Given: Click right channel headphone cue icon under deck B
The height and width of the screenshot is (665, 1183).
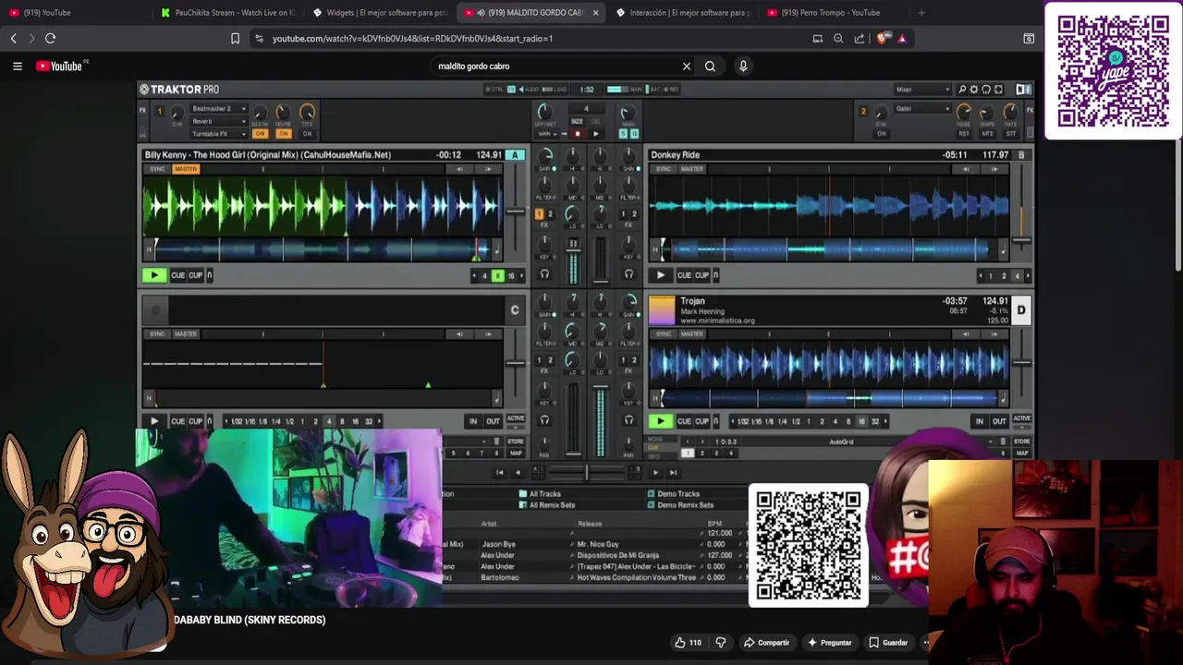Looking at the screenshot, I should coord(629,274).
